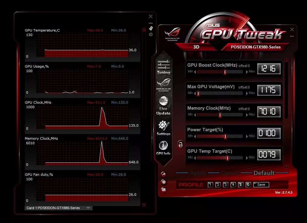Increase Memory Clock with Max arrow
307x223 pixels.
[x=247, y=115]
